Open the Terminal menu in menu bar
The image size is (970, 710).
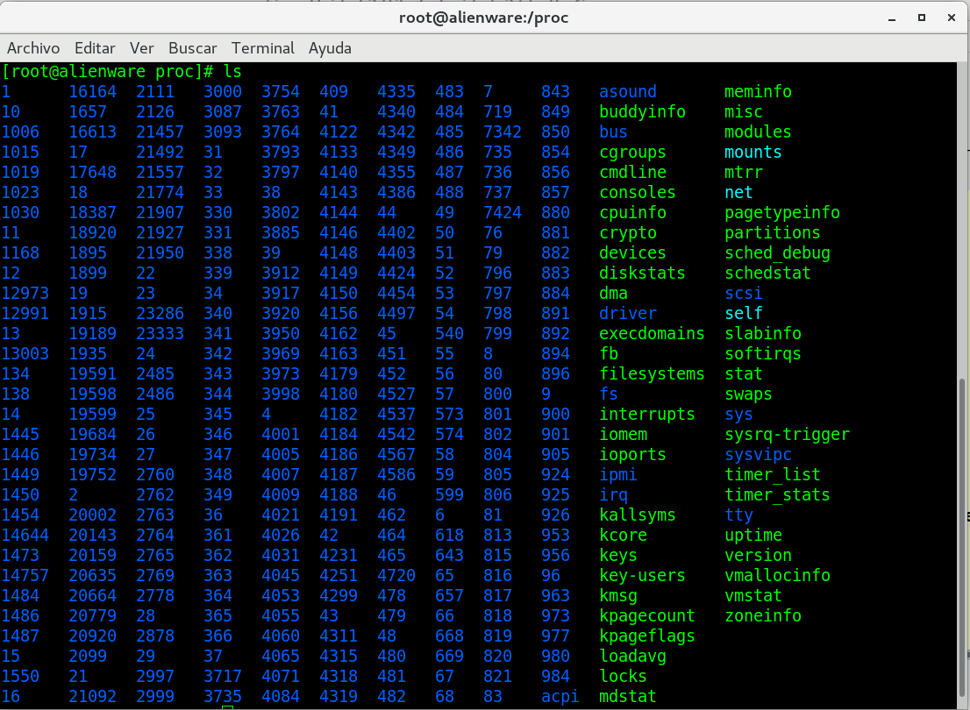coord(263,48)
